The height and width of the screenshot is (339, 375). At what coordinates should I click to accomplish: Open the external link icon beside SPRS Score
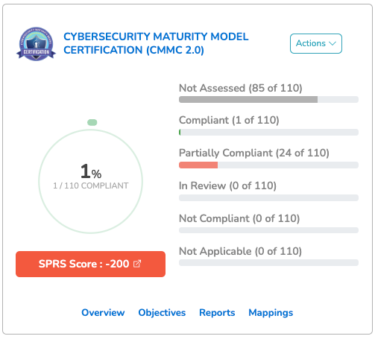click(x=137, y=264)
